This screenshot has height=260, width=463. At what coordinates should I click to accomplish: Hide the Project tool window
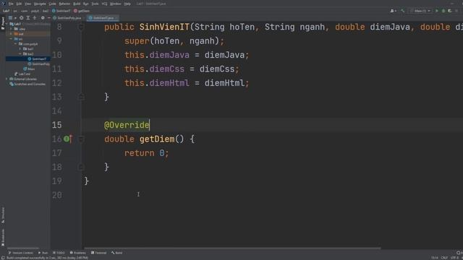coord(48,18)
